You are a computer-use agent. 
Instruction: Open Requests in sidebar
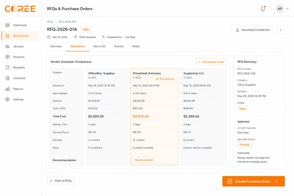point(20,67)
